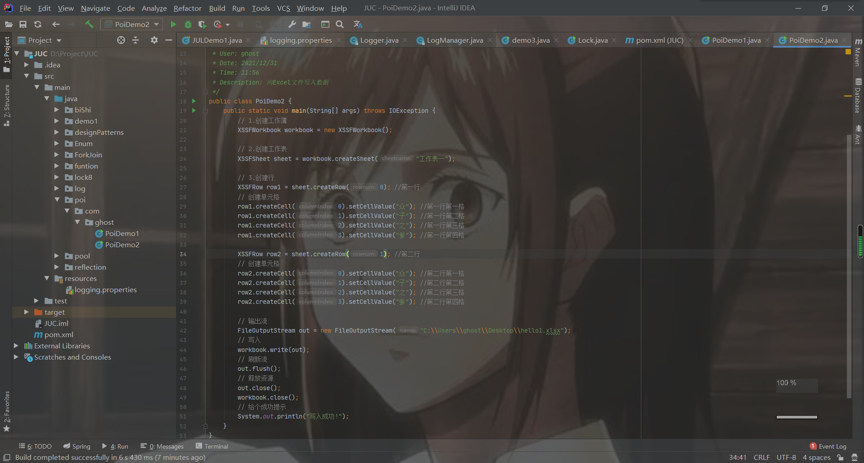Open the Refactor menu
Image resolution: width=864 pixels, height=463 pixels.
pos(188,8)
